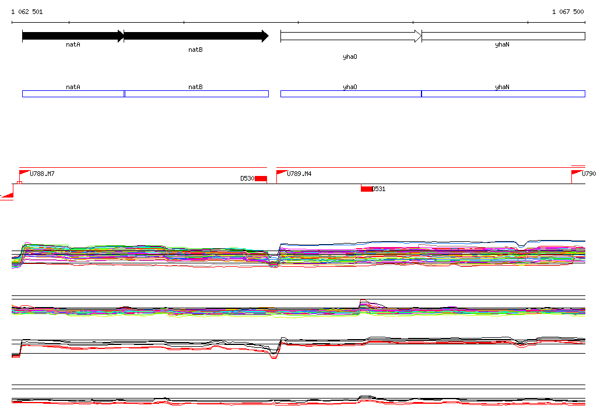Click the D530 red terminator block
The height and width of the screenshot is (416, 597).
[x=261, y=178]
